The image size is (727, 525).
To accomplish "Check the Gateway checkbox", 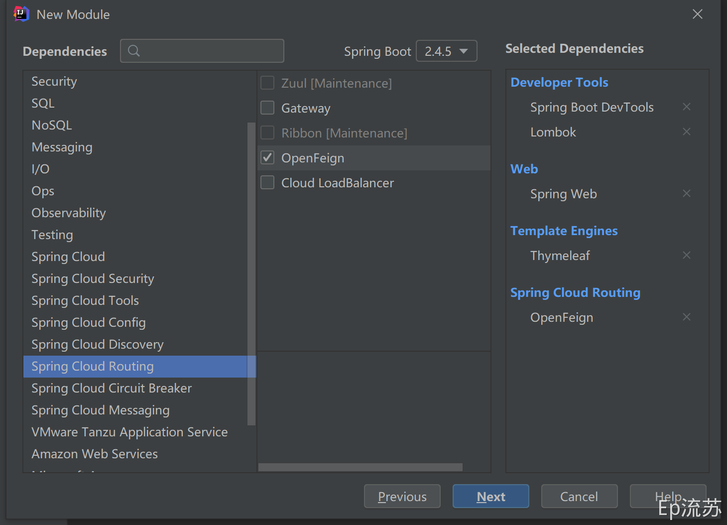I will tap(268, 108).
